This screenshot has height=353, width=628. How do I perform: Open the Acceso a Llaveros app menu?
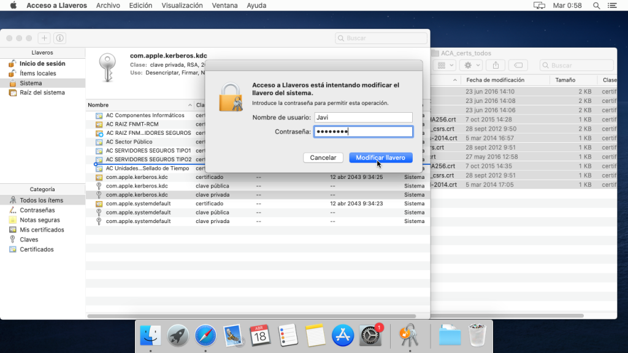point(56,6)
